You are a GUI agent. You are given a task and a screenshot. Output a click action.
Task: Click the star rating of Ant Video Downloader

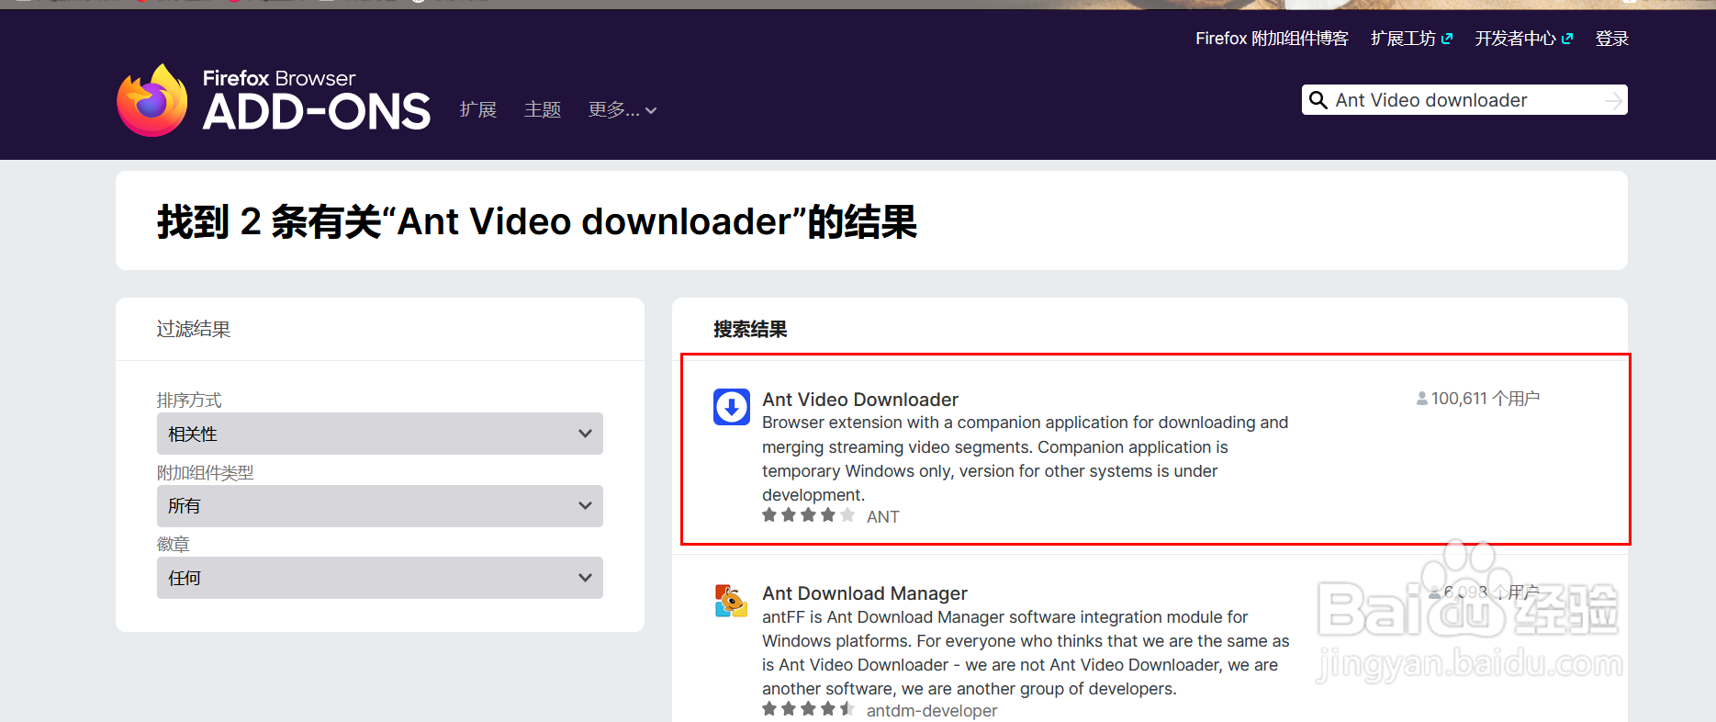809,515
